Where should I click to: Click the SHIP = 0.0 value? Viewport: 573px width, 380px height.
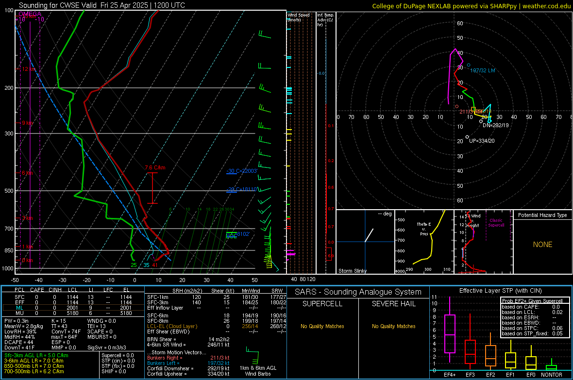pos(114,371)
